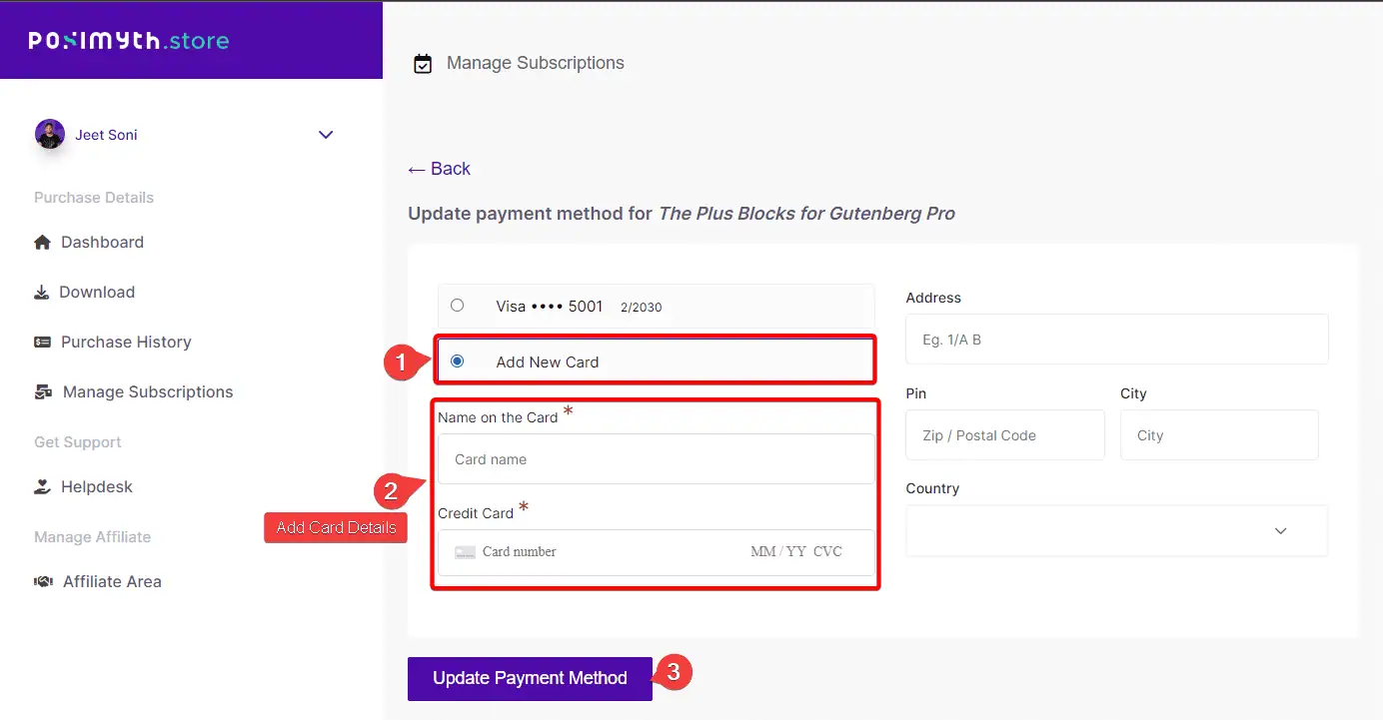Click Jeet Soni's profile avatar
Screen dimensions: 1383x720
[50, 135]
